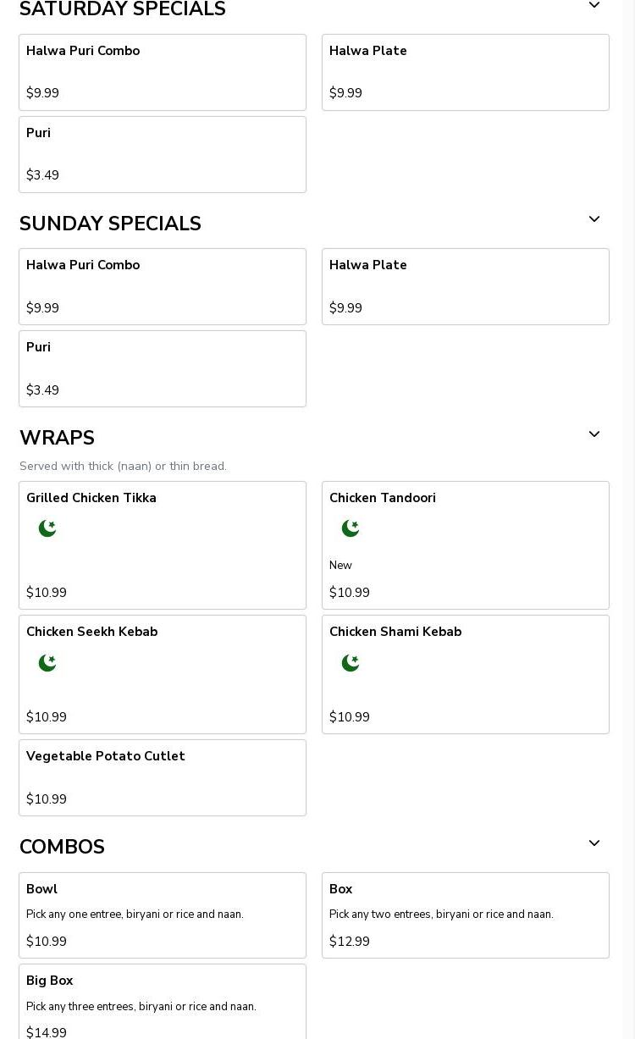Select the Big Box combo
The height and width of the screenshot is (1039, 635).
pos(163,1003)
